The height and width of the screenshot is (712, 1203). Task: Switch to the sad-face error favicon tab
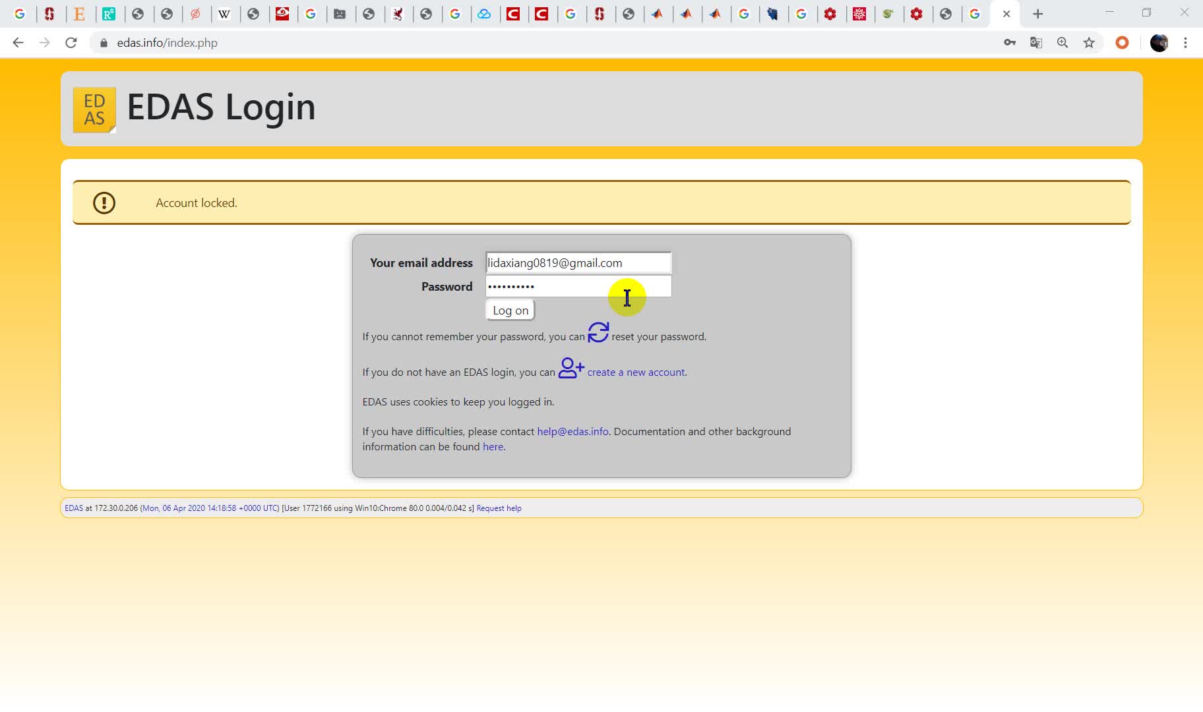[x=340, y=14]
